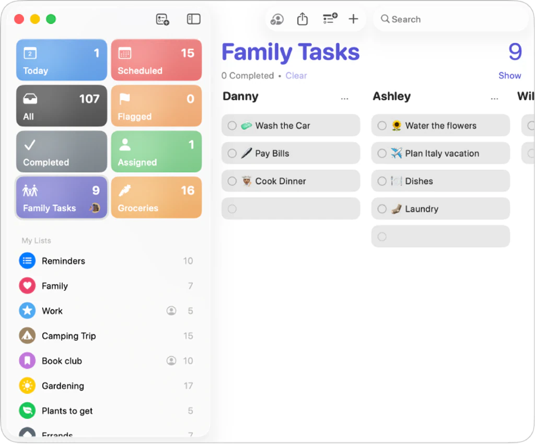Click the All inbox tray icon

[30, 99]
